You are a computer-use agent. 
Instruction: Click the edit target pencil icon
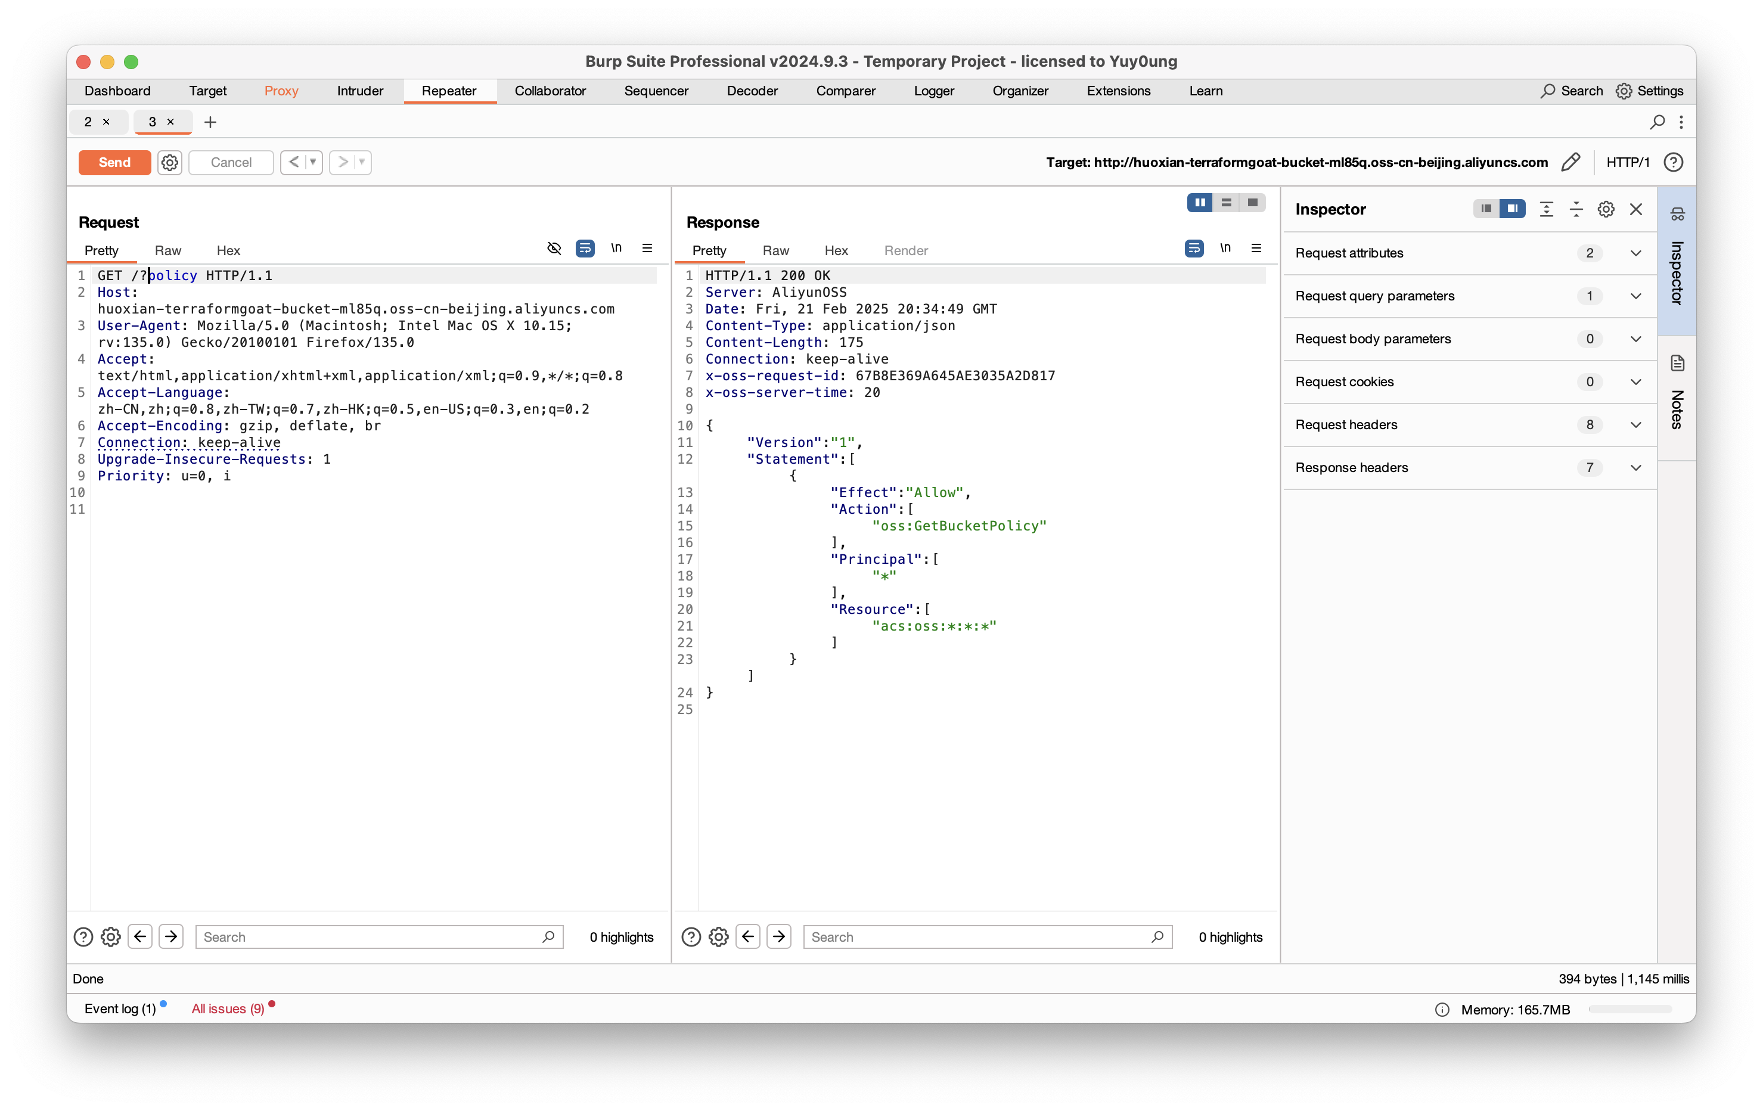[1570, 162]
